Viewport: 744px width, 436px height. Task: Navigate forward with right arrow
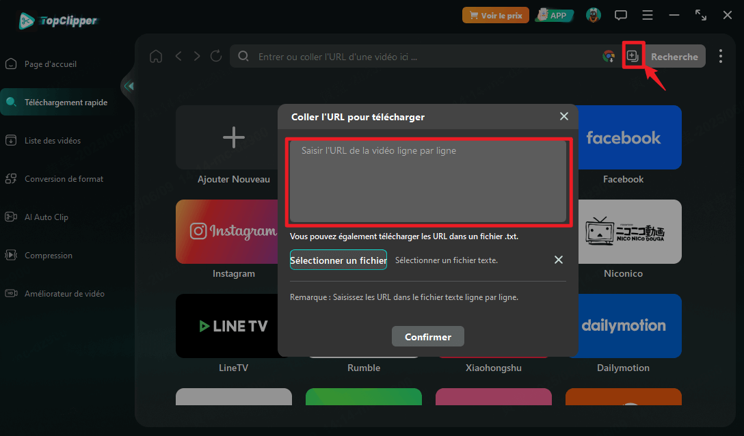pos(197,57)
